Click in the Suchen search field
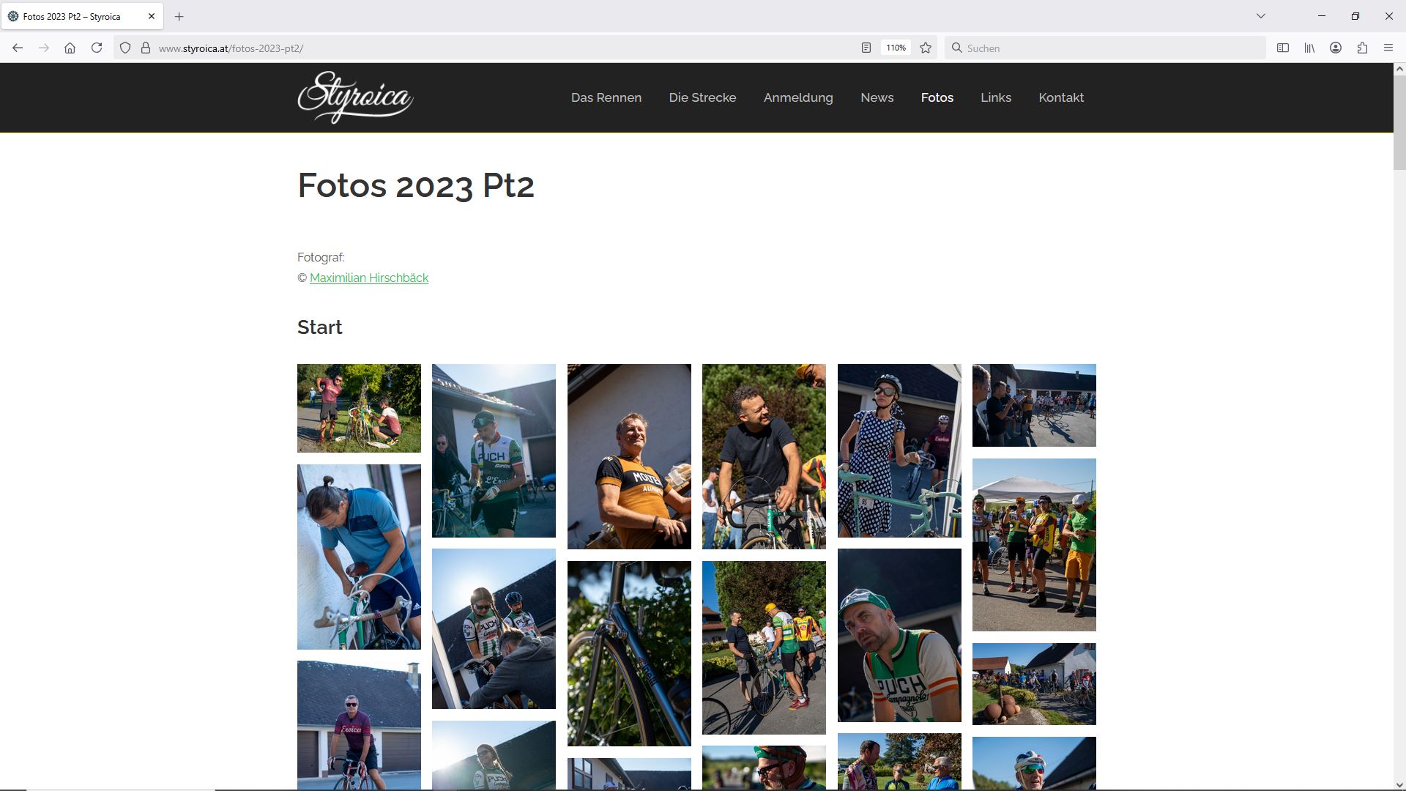This screenshot has width=1406, height=791. click(1106, 48)
